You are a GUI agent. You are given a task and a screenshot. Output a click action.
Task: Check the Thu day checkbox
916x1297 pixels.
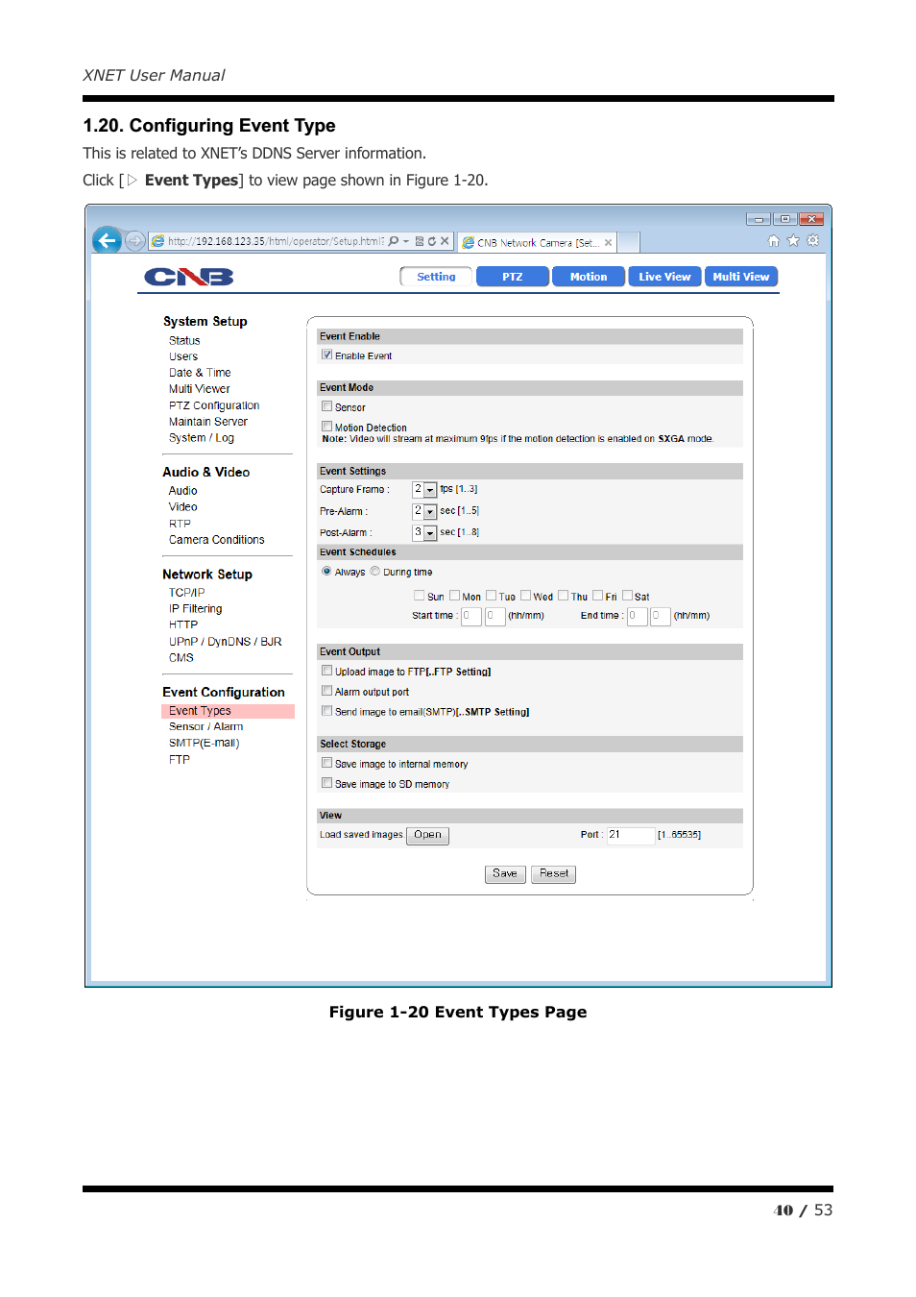coord(564,596)
